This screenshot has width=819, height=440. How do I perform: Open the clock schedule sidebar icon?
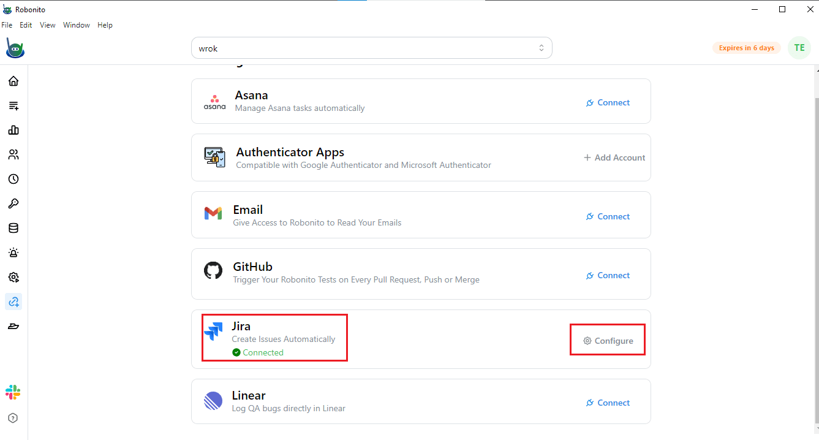[x=13, y=179]
